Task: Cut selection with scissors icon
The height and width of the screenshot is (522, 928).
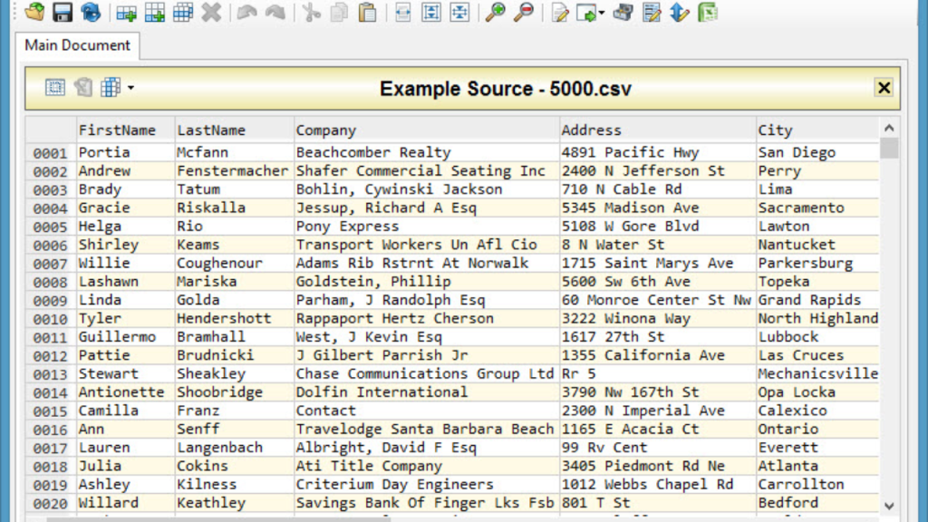Action: click(x=311, y=13)
